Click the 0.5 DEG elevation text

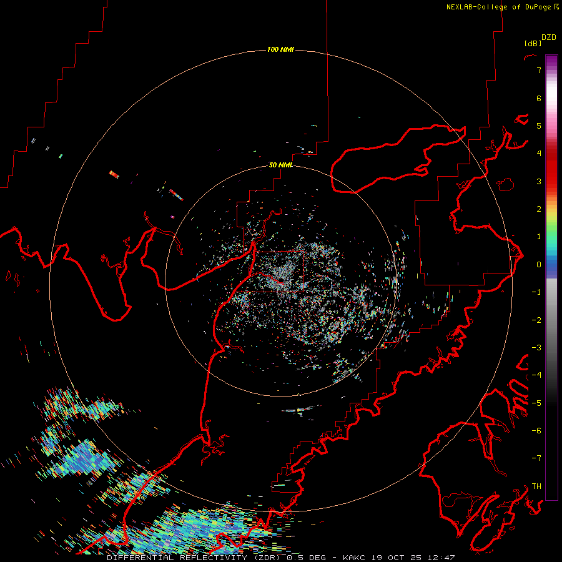(x=306, y=558)
